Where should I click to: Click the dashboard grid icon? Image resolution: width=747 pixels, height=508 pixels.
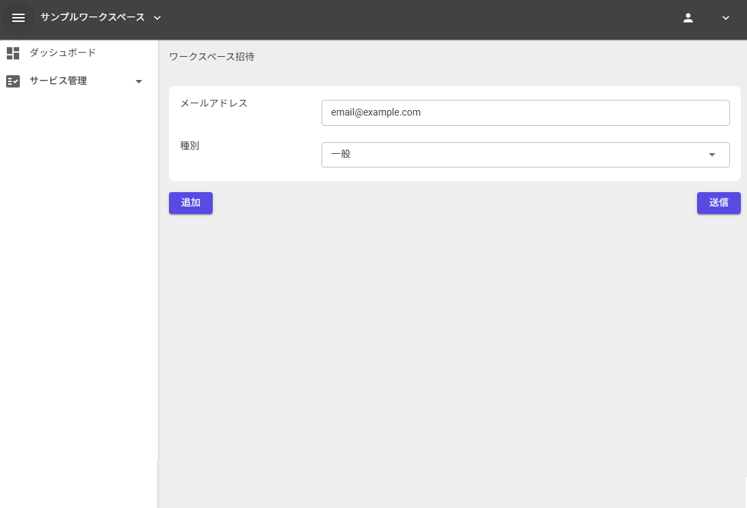(12, 53)
